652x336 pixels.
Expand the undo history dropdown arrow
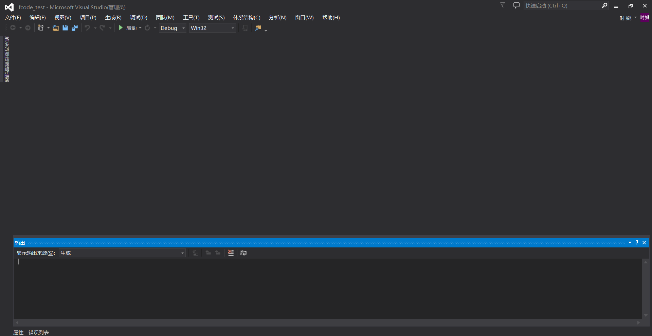(x=95, y=28)
